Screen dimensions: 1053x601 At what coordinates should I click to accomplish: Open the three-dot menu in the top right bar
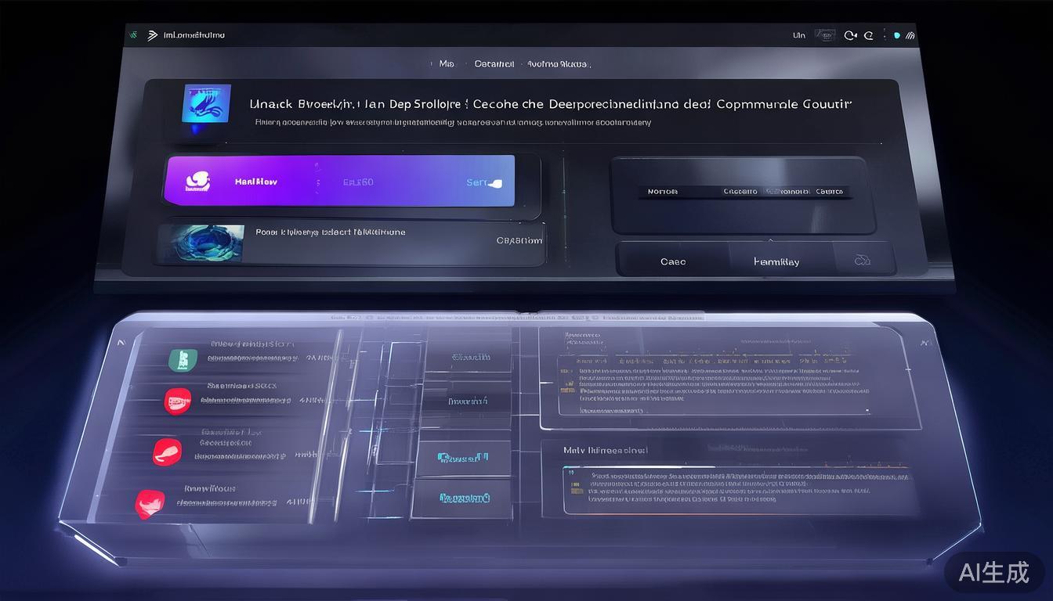pyautogui.click(x=884, y=35)
